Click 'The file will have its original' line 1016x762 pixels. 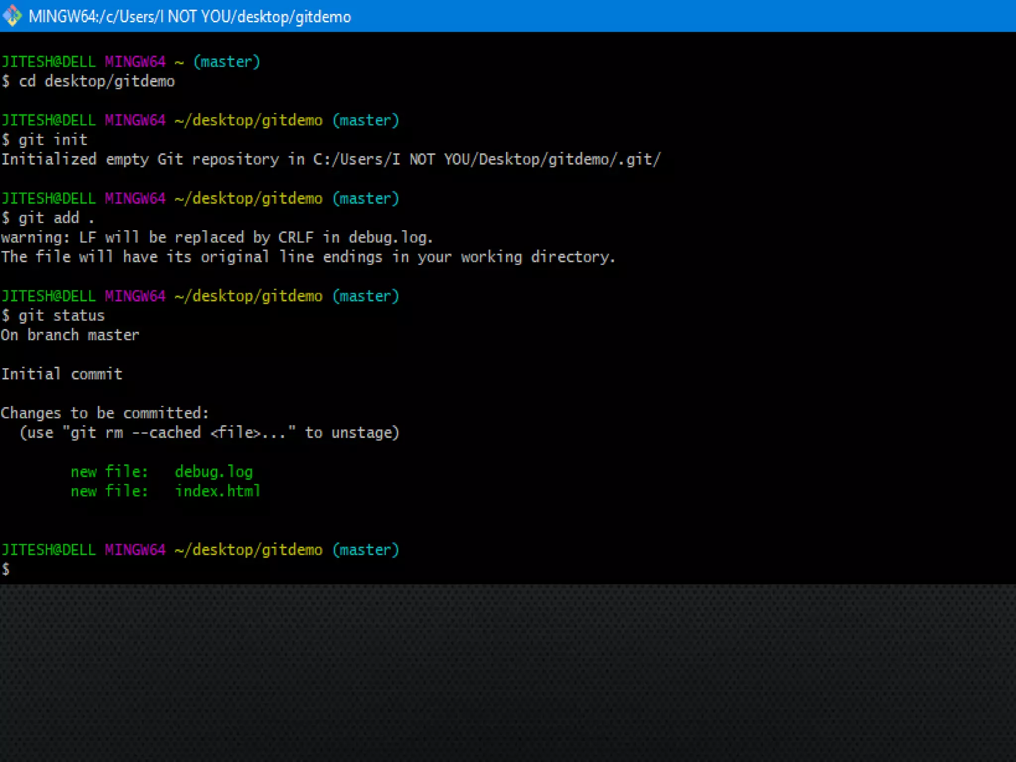308,257
